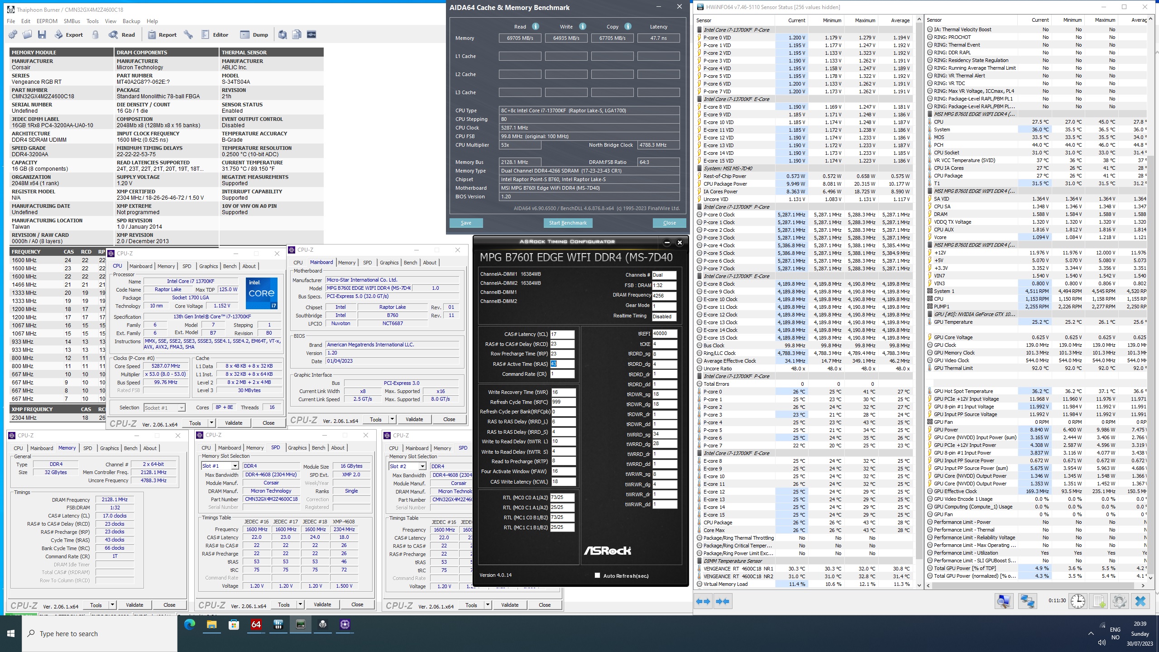
Task: Open Slot #2 memory slot dropdown
Action: click(x=422, y=466)
